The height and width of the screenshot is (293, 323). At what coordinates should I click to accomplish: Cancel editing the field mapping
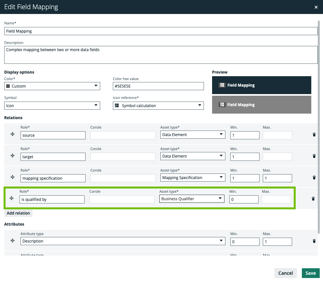(x=285, y=273)
